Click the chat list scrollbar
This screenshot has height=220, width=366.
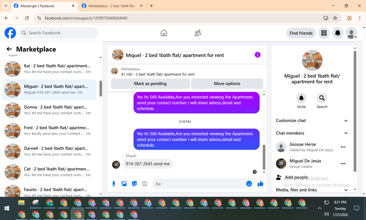[x=101, y=89]
